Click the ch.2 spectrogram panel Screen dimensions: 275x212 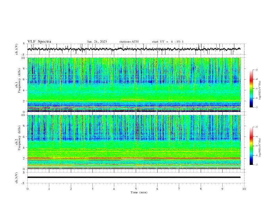click(x=134, y=142)
